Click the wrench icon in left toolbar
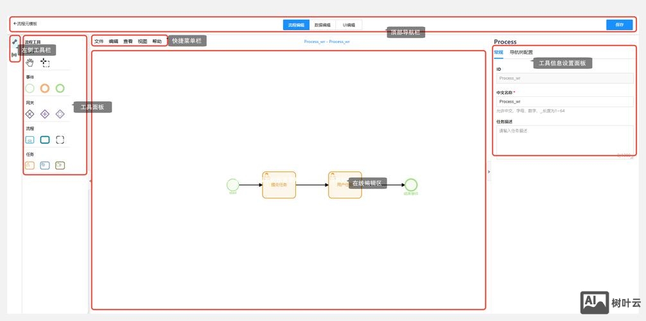This screenshot has height=321, width=646. 14,42
